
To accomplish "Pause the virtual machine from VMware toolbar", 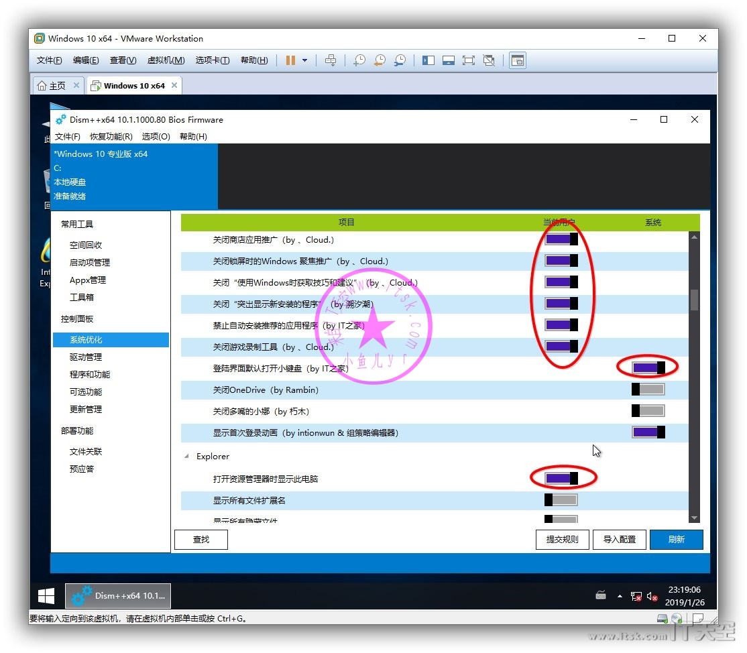I will (x=290, y=60).
